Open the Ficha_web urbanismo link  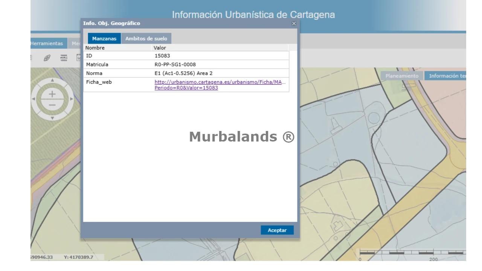pos(220,82)
